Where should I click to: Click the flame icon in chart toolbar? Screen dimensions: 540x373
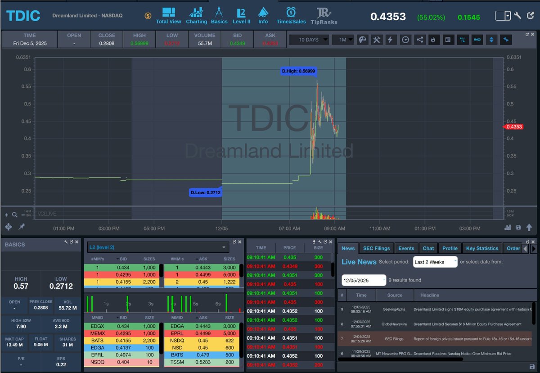tap(433, 40)
